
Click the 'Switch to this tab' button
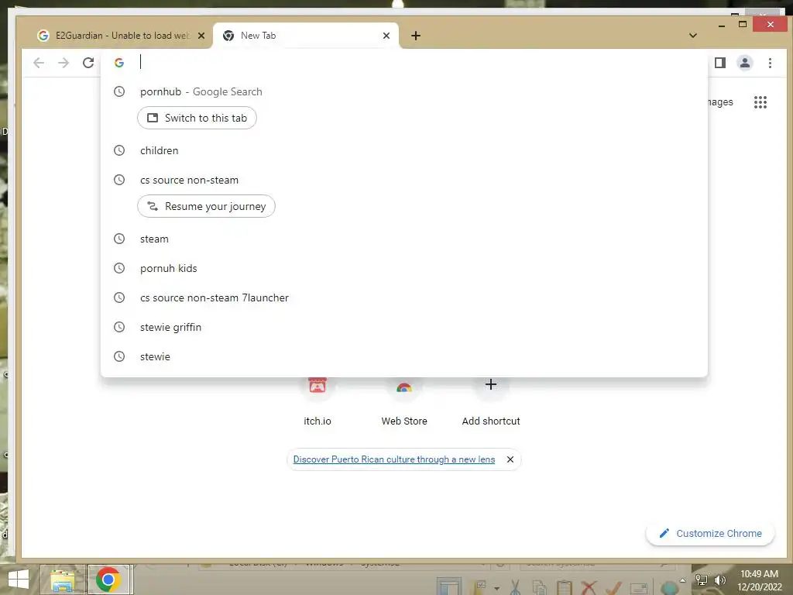click(197, 118)
